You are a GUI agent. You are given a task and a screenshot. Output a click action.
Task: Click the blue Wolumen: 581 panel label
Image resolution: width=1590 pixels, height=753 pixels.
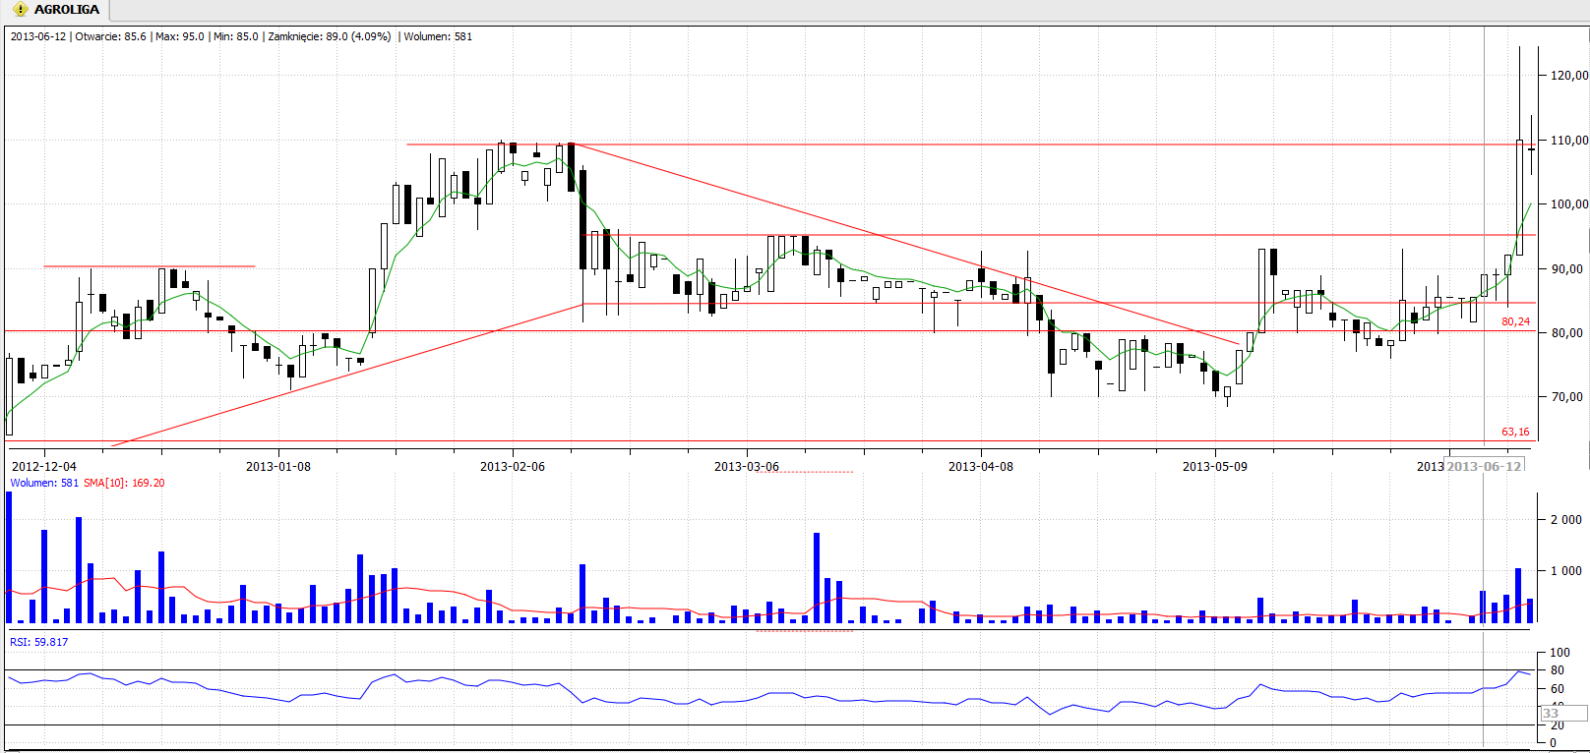pos(44,483)
